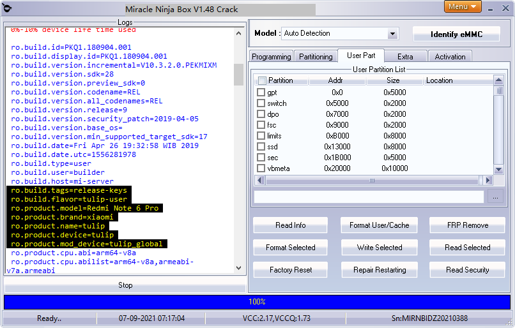The width and height of the screenshot is (515, 328).
Task: Click the Format User/Cache button
Action: pos(380,225)
